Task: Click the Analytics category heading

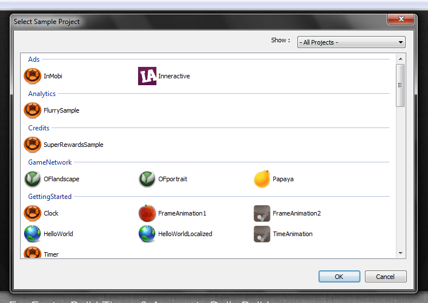Action: pyautogui.click(x=42, y=94)
